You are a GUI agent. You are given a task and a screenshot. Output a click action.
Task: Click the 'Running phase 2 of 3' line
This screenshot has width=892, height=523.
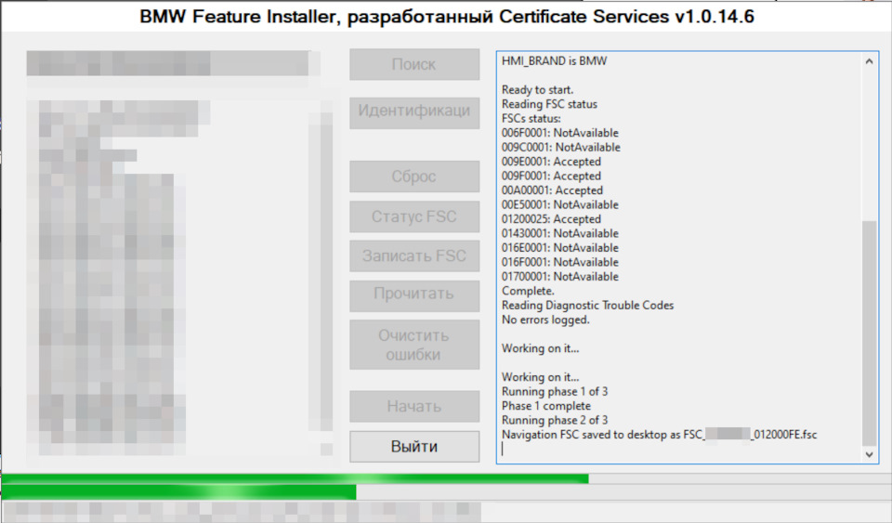point(555,420)
